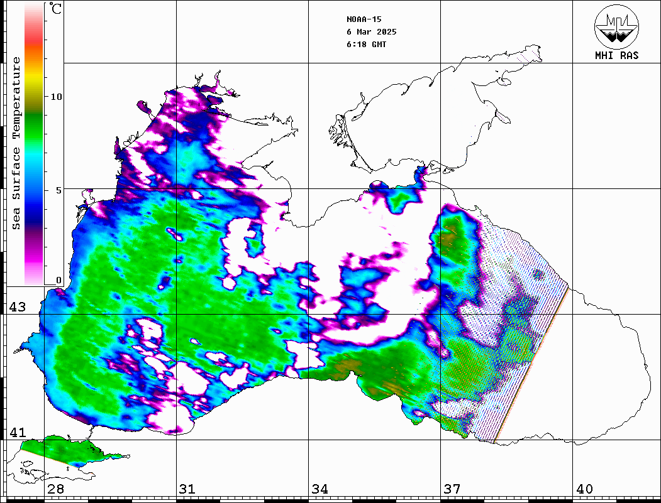Viewport: 661px width, 503px height.
Task: Click the °C unit label
Action: coord(55,8)
